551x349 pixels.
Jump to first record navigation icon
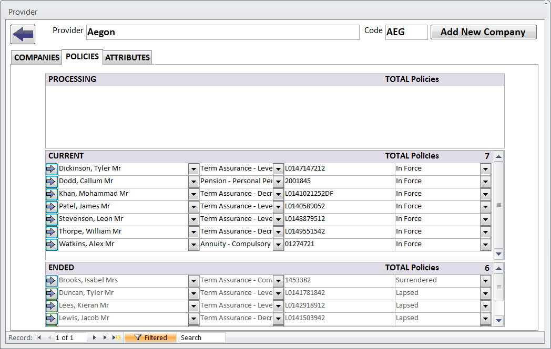pyautogui.click(x=39, y=338)
